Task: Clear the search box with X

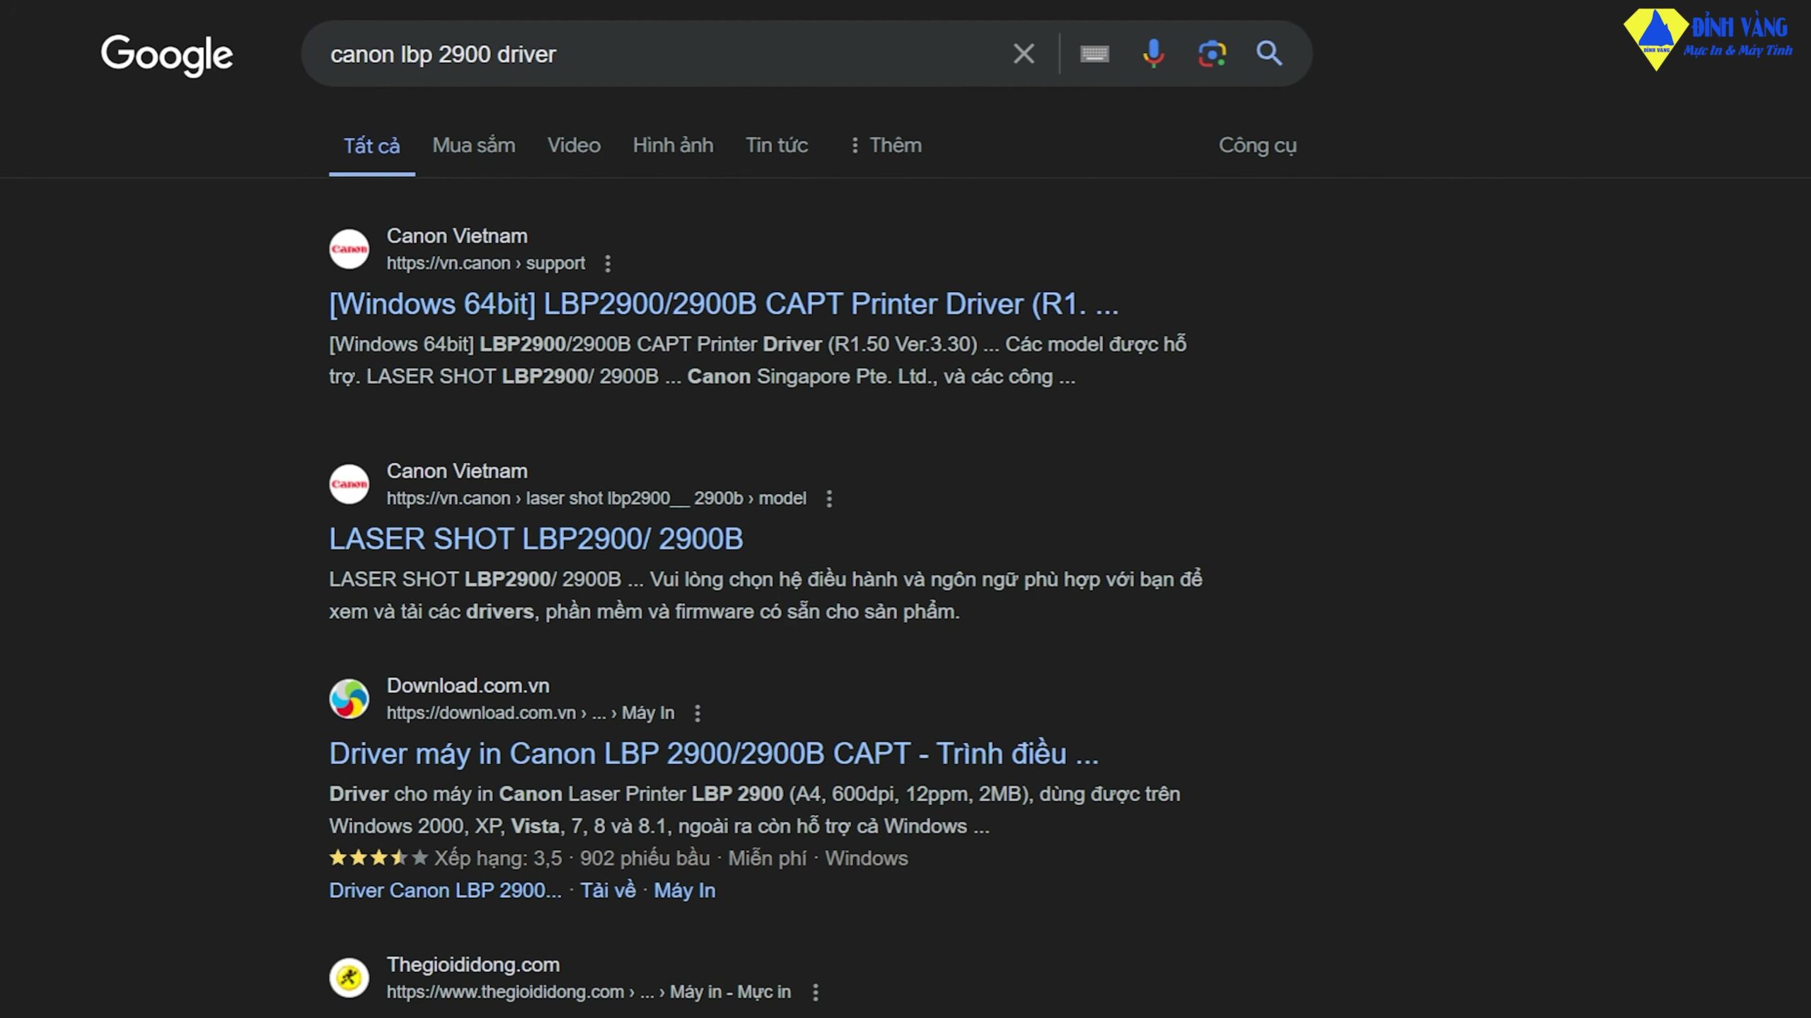Action: [1023, 54]
